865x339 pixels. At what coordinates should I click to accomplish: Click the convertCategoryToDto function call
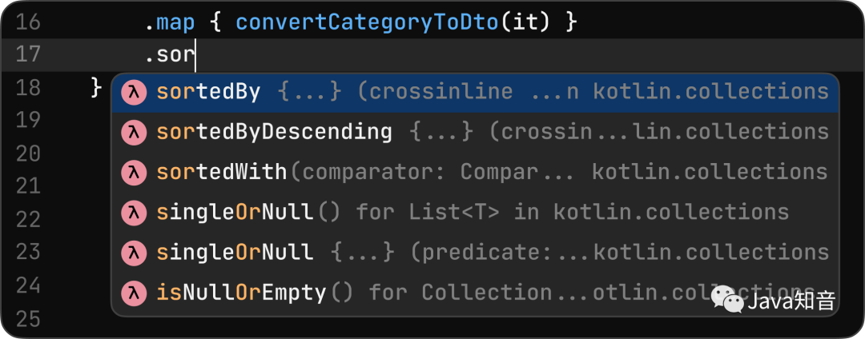pos(368,22)
